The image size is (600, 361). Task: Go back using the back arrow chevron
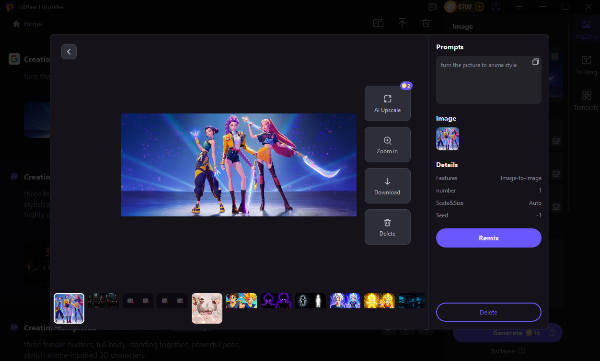[x=69, y=51]
